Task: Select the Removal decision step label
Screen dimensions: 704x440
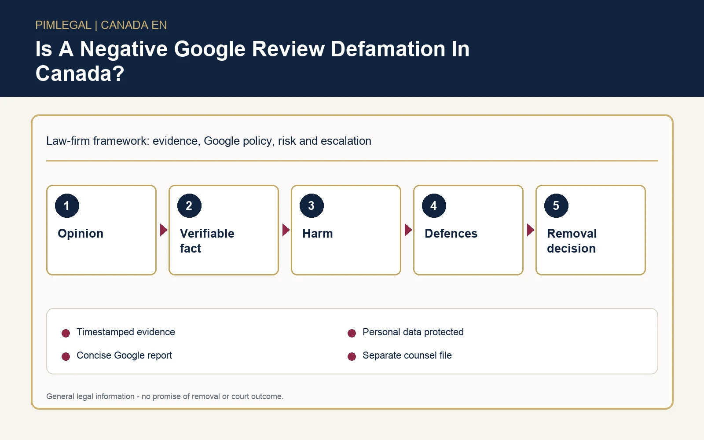Action: coord(572,241)
